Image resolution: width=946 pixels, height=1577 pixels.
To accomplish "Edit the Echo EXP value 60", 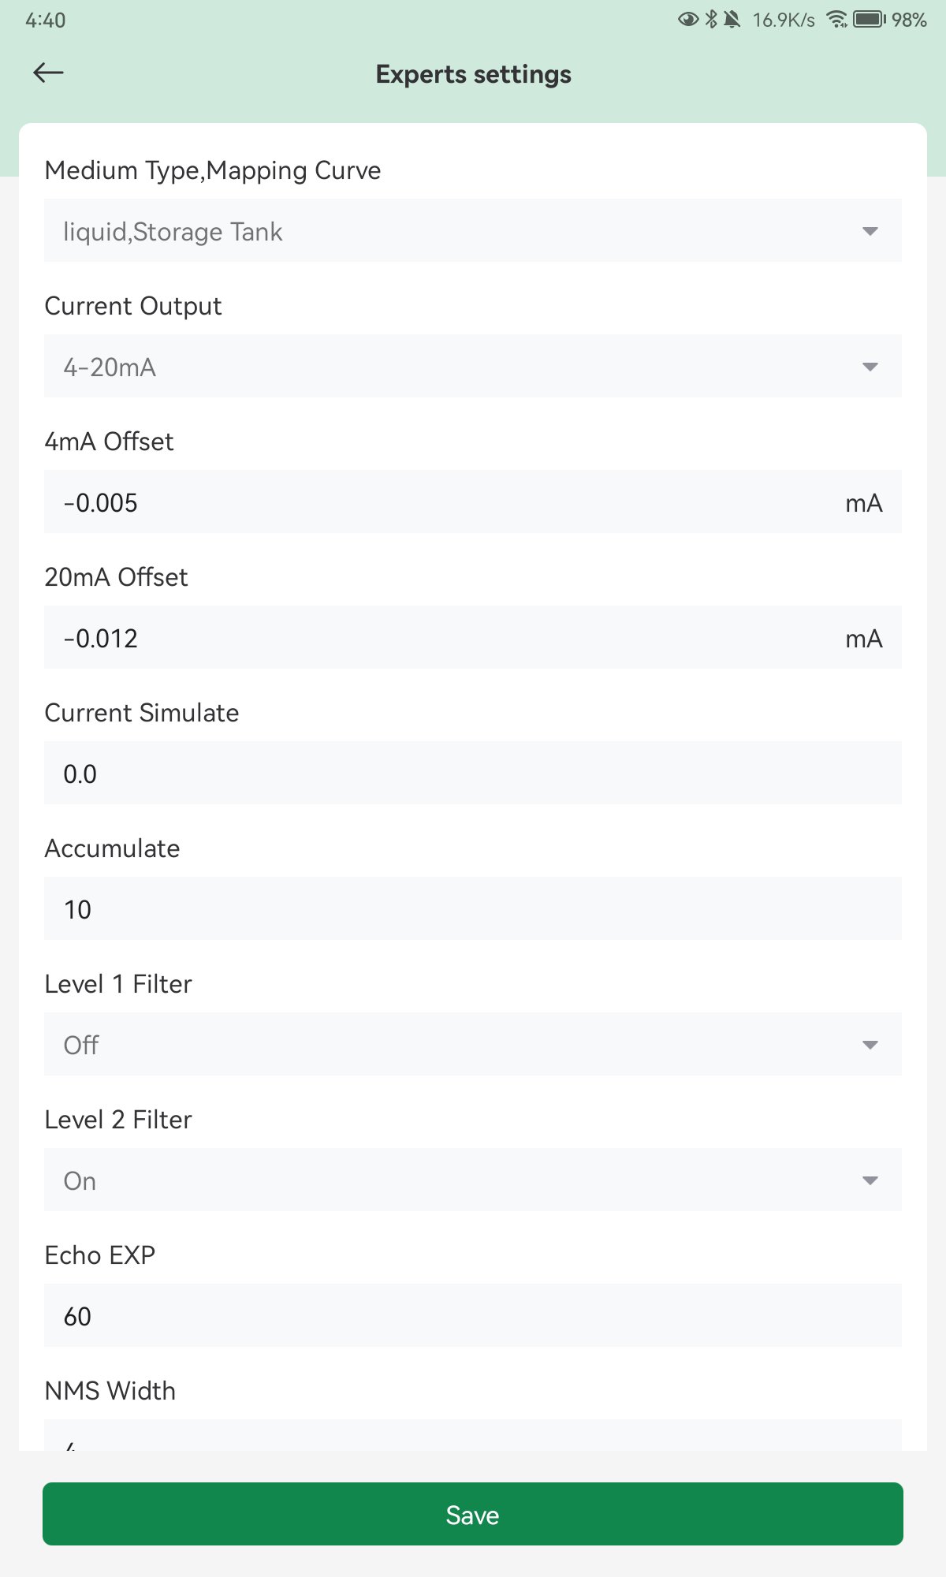I will pos(473,1315).
